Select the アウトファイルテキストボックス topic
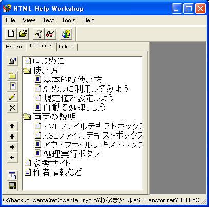 tap(92, 144)
